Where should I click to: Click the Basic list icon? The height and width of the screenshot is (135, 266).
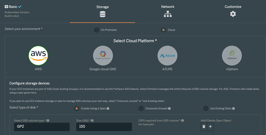[x=6, y=7]
